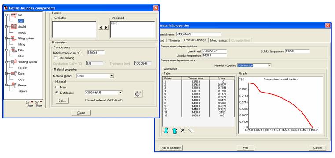Screen dimensions: 335x158
Task: Open the material database search icon
Action: click(x=138, y=93)
